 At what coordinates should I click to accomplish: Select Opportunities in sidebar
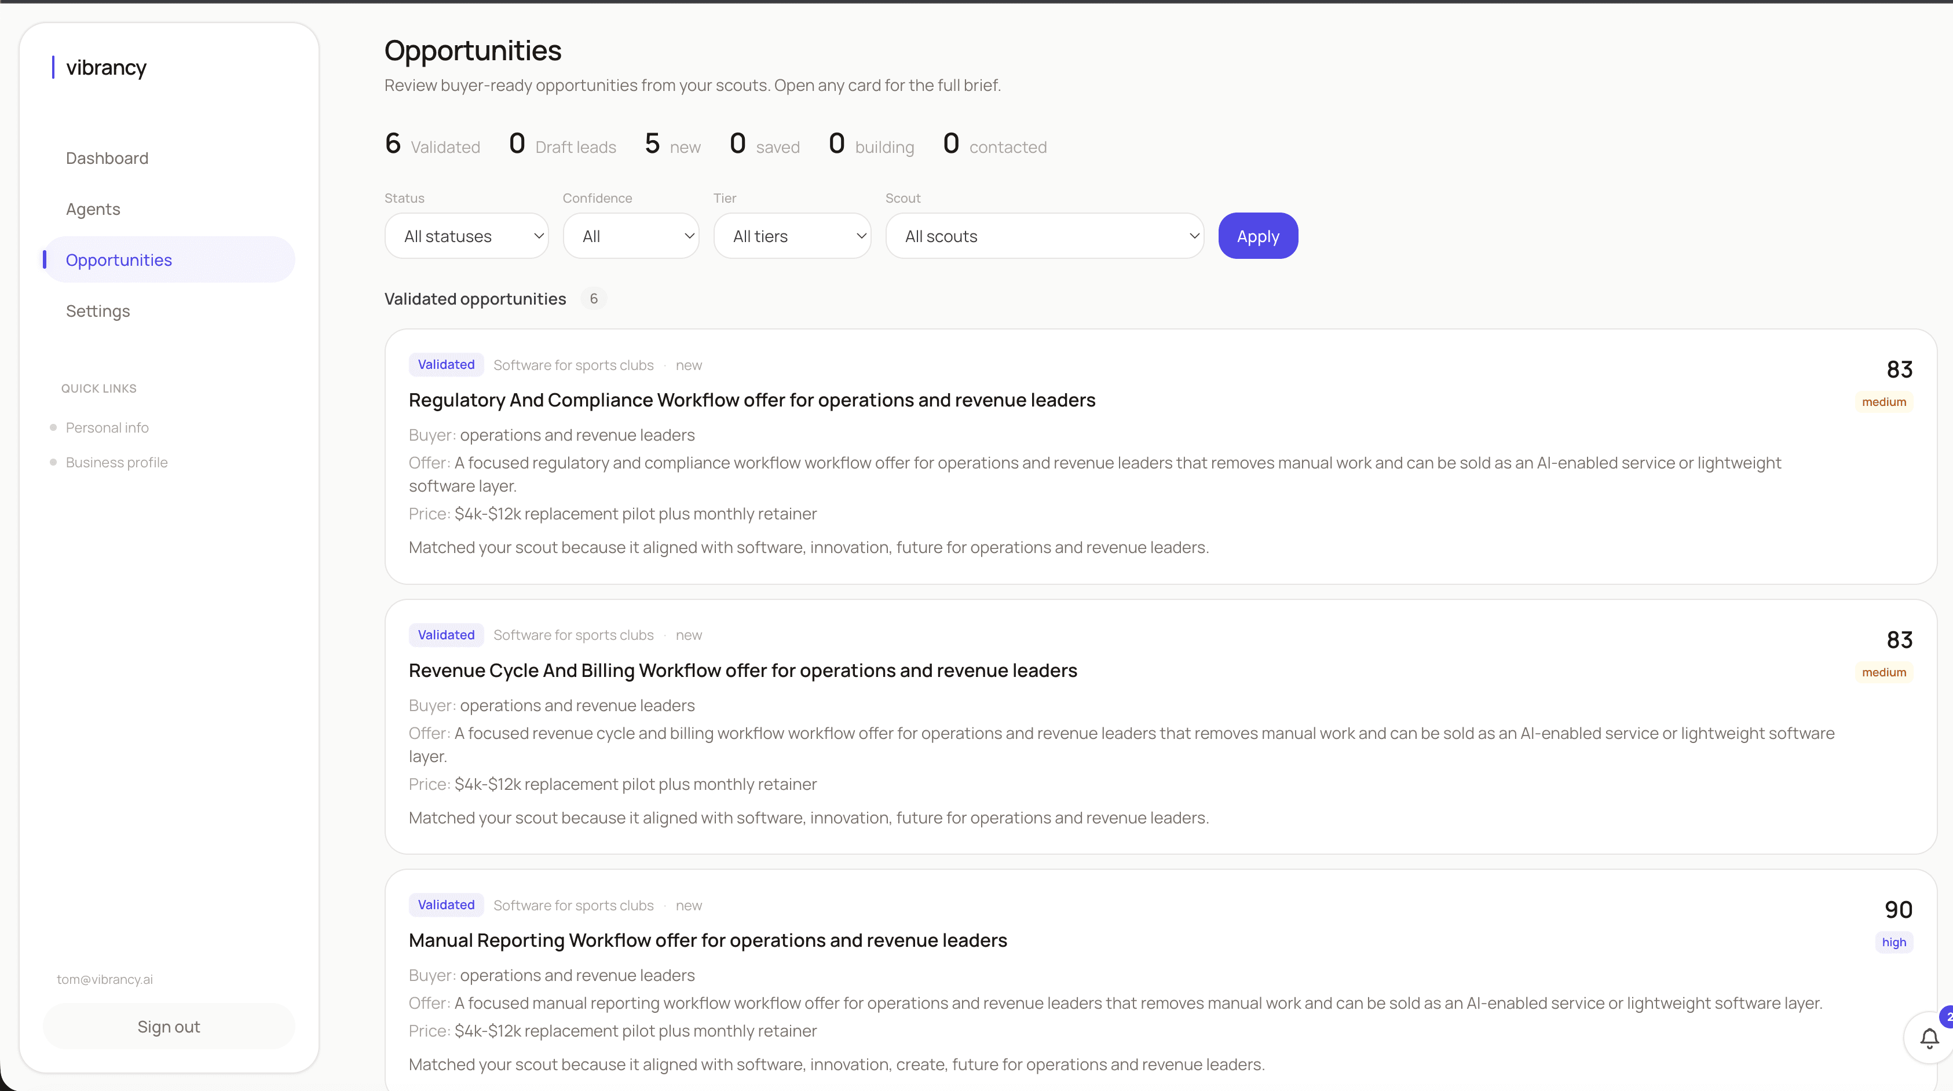tap(169, 260)
